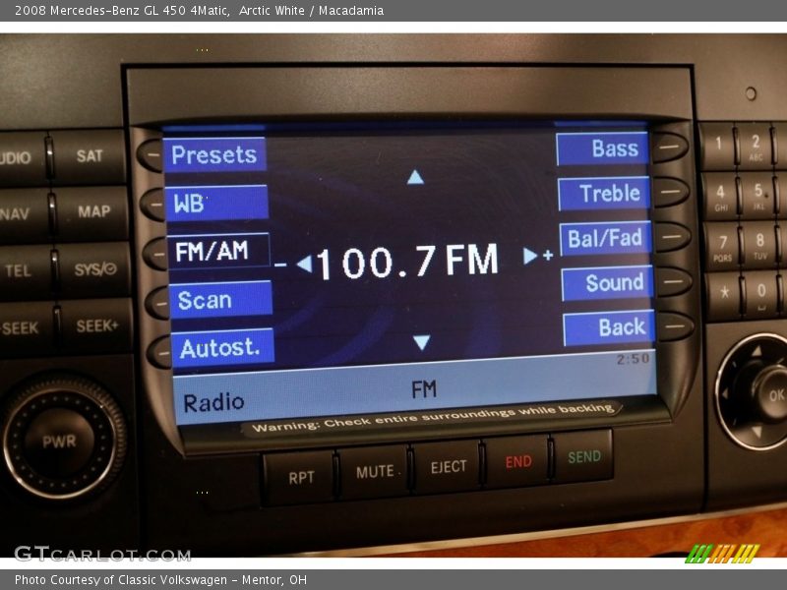Dial digit 1 on keypad
787x590 pixels.
[x=718, y=144]
